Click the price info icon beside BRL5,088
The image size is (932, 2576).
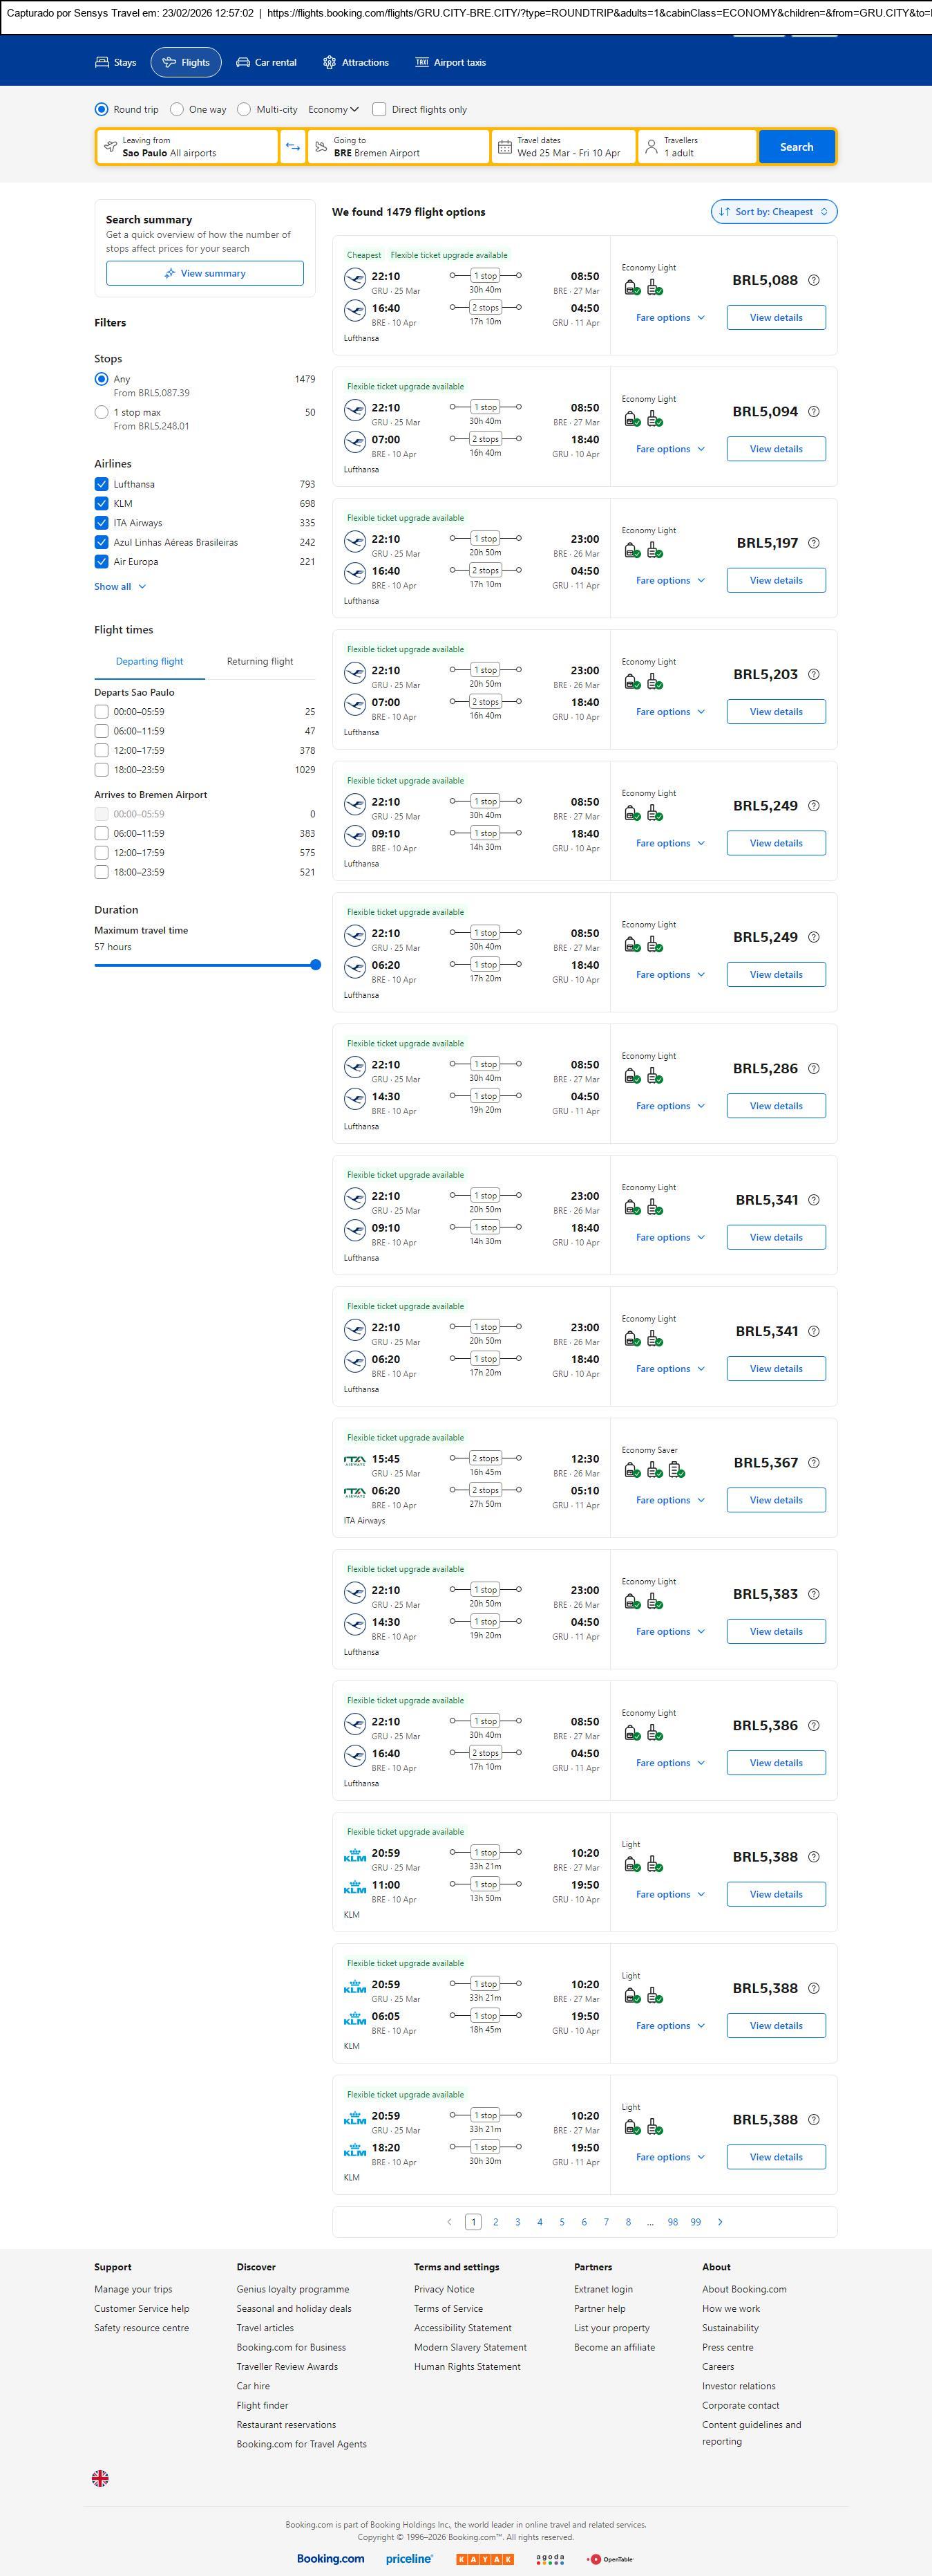813,280
